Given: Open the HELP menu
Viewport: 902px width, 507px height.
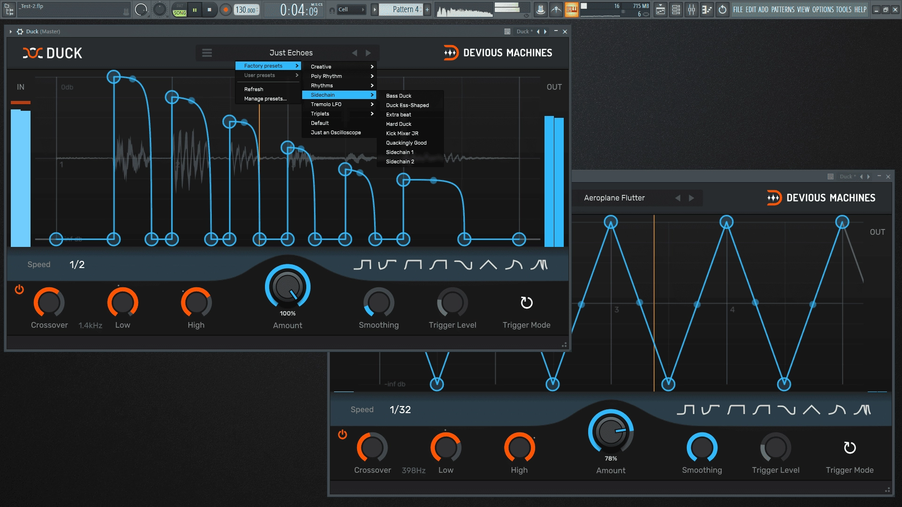Looking at the screenshot, I should 860,9.
